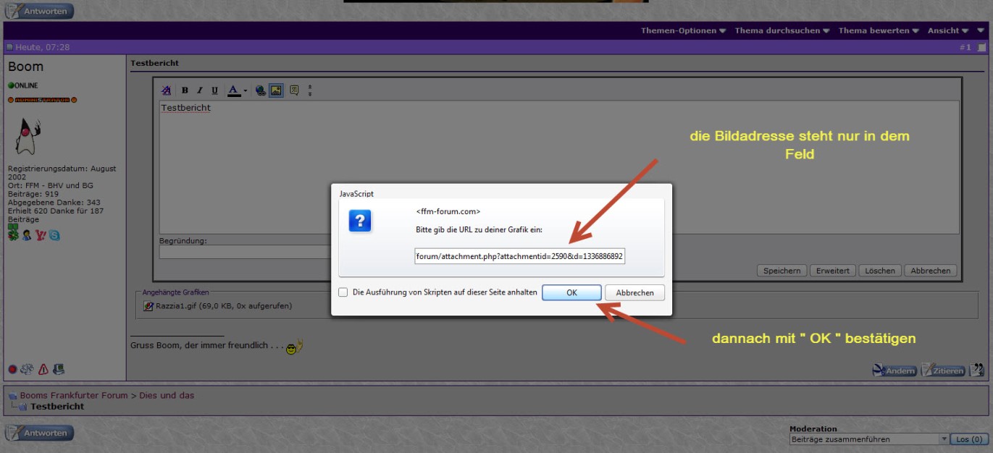
Task: Click the Yahoo messenger icon
Action: tap(41, 235)
